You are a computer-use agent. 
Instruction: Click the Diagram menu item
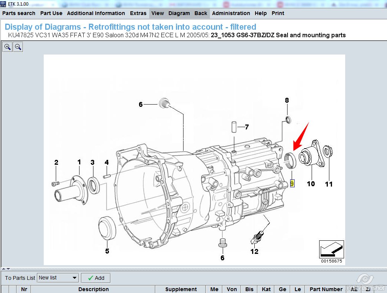coord(179,13)
